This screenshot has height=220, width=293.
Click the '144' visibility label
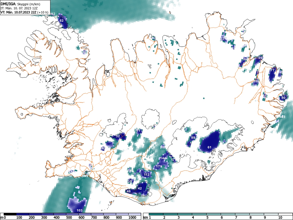click(163, 158)
